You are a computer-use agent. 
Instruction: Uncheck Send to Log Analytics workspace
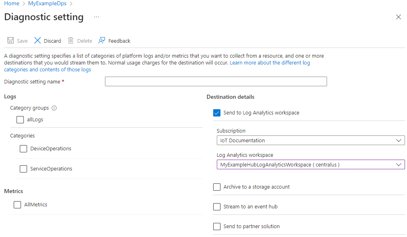217,113
